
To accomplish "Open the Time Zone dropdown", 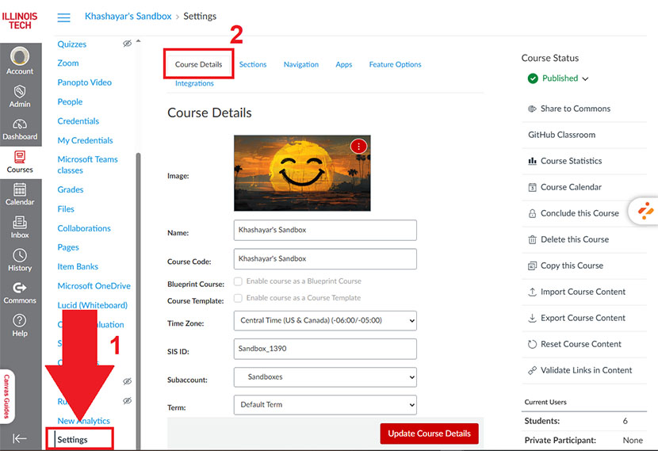I will point(325,321).
